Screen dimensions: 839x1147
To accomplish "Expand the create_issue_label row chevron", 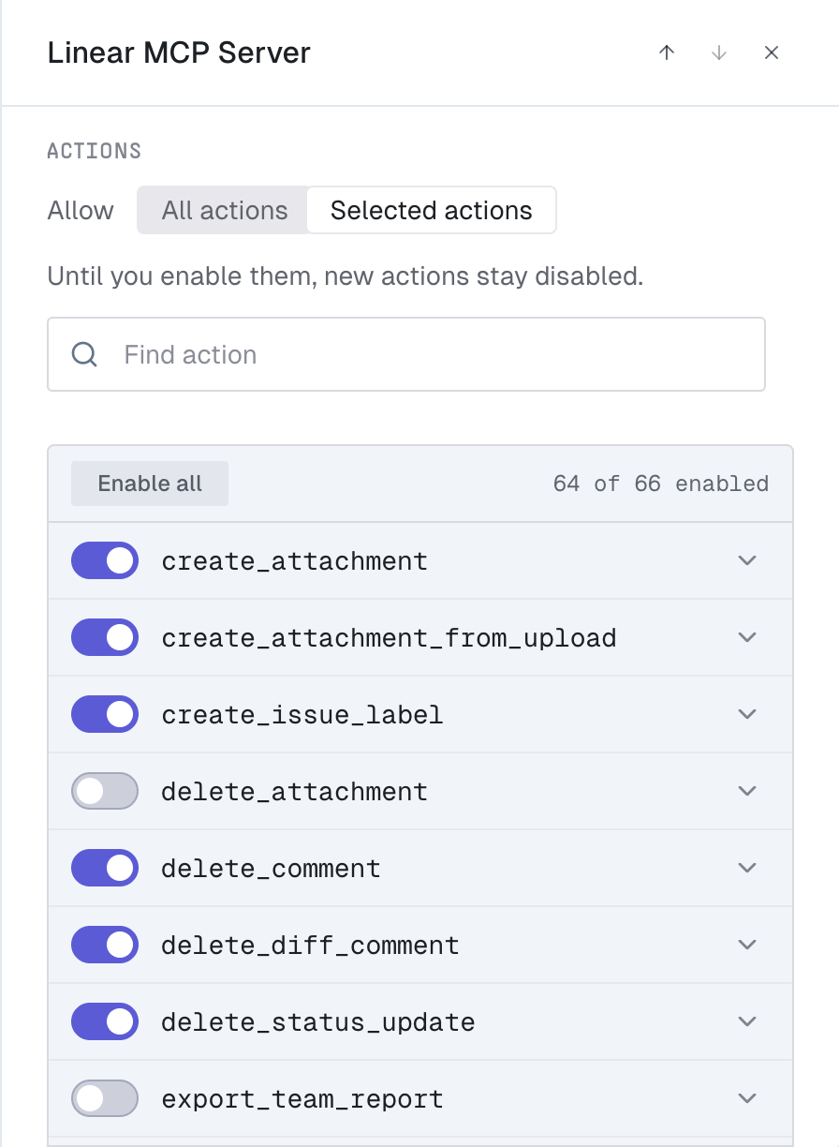I will tap(746, 714).
